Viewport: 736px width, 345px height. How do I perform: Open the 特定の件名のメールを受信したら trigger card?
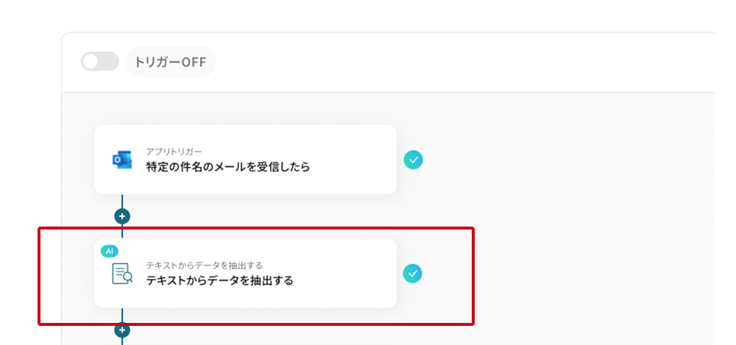pyautogui.click(x=227, y=167)
